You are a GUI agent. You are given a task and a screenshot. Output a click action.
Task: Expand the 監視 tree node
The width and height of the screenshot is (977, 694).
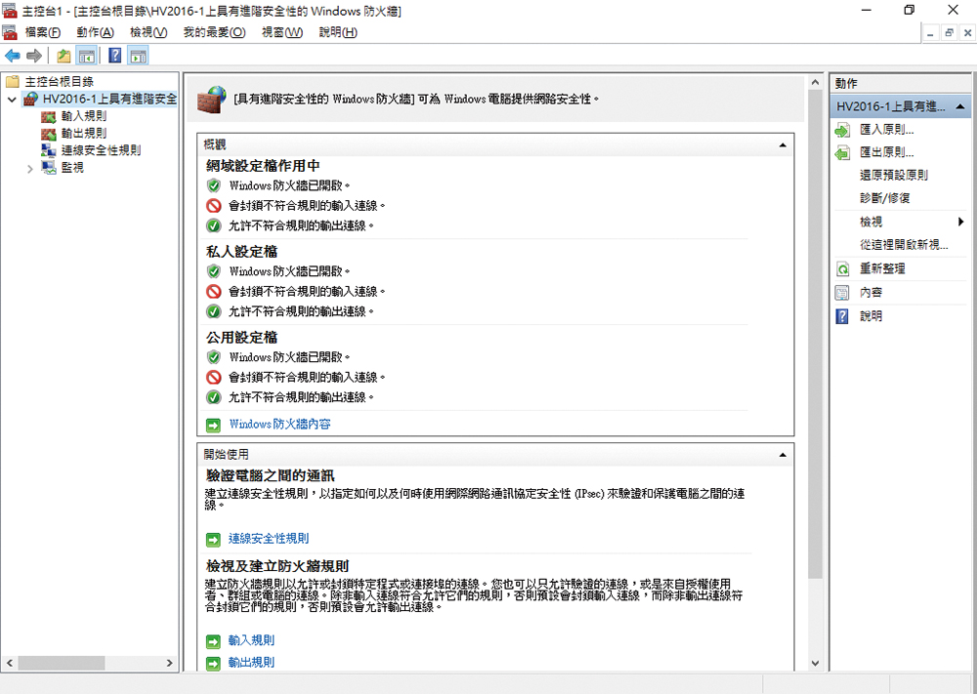[x=30, y=168]
